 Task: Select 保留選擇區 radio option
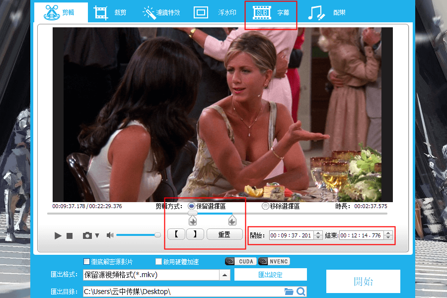coord(191,206)
